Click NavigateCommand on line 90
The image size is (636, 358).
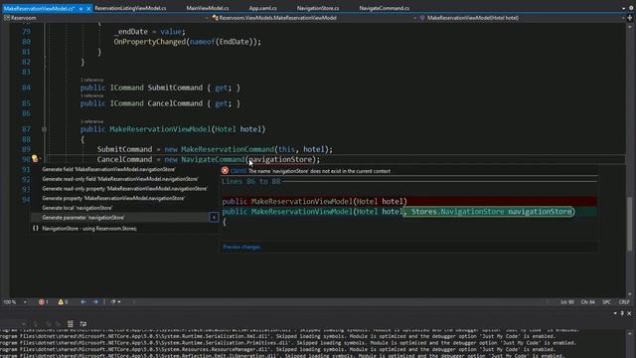tap(213, 159)
